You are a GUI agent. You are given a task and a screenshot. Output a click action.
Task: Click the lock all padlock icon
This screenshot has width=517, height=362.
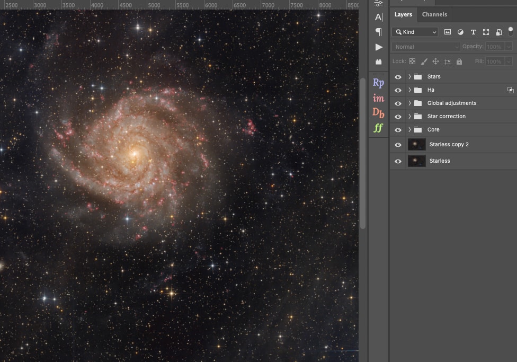tap(459, 61)
